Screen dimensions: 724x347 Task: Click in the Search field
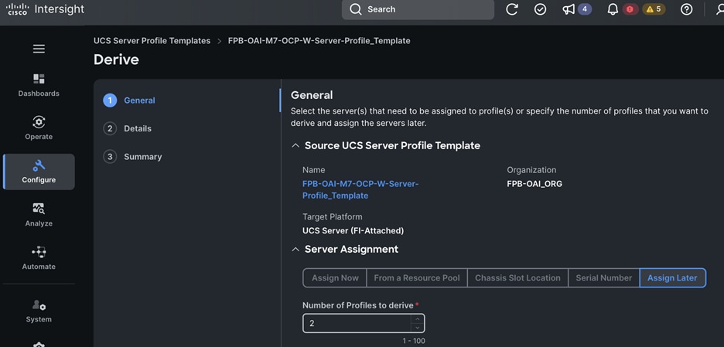(418, 10)
